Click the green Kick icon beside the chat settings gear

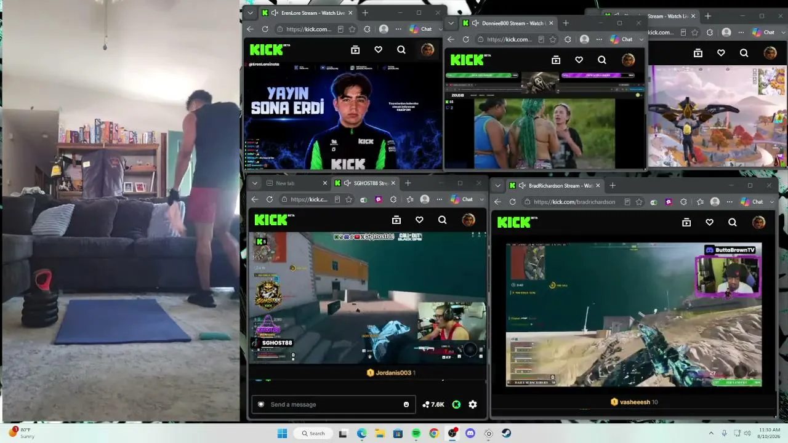pos(456,404)
